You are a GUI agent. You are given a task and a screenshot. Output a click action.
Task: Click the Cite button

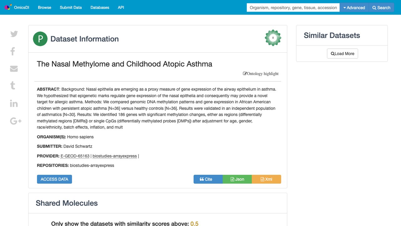click(x=208, y=179)
